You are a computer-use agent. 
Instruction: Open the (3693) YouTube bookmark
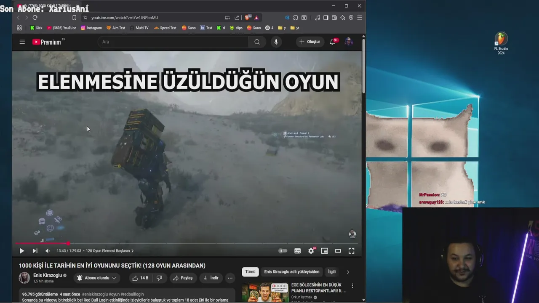(61, 28)
